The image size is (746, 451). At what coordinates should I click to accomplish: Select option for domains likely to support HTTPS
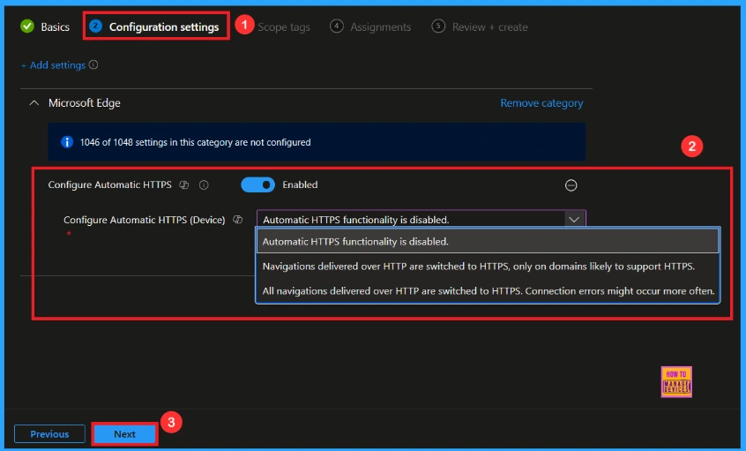point(488,267)
